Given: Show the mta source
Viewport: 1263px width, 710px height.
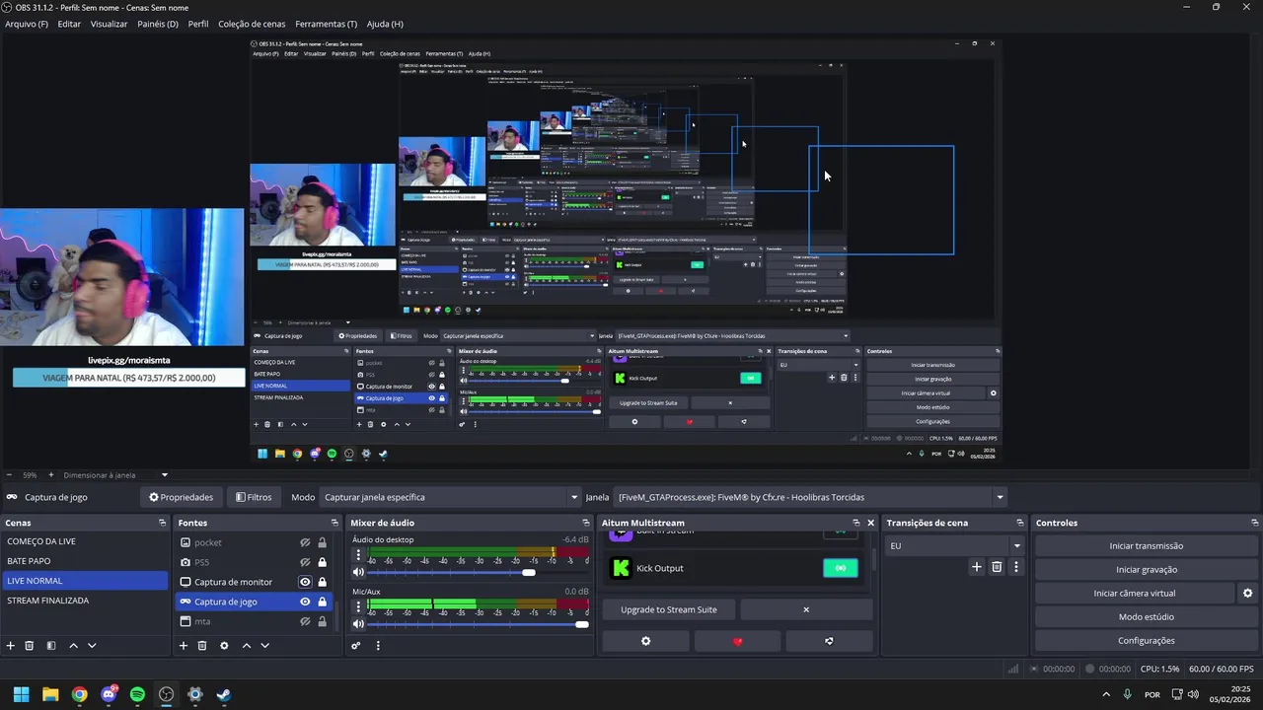Looking at the screenshot, I should point(305,621).
